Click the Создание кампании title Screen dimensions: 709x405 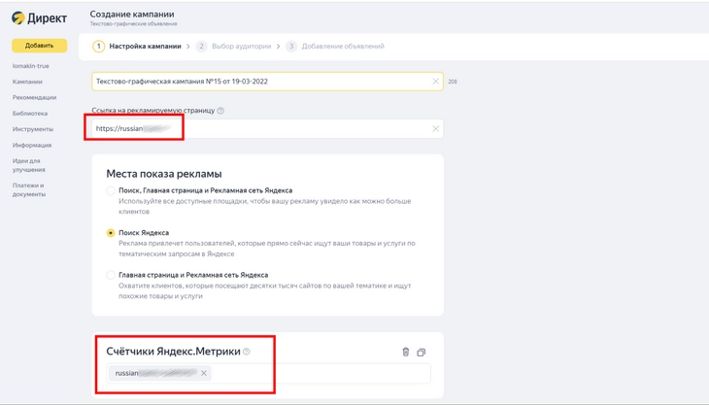[x=132, y=14]
